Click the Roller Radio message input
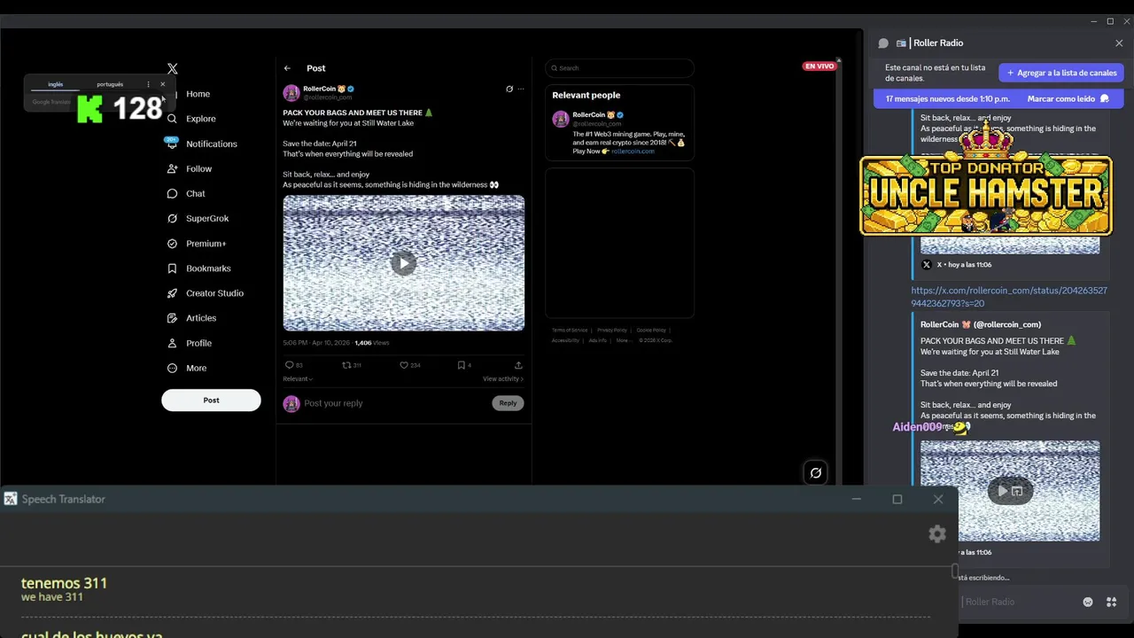The image size is (1134, 638). tap(1019, 603)
